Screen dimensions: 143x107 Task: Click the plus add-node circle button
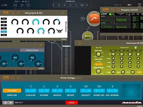tap(123, 37)
